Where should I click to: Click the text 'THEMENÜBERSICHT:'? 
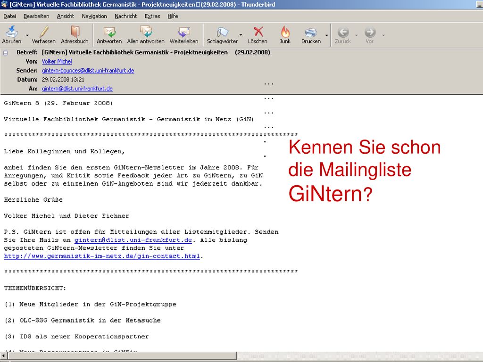pyautogui.click(x=35, y=288)
